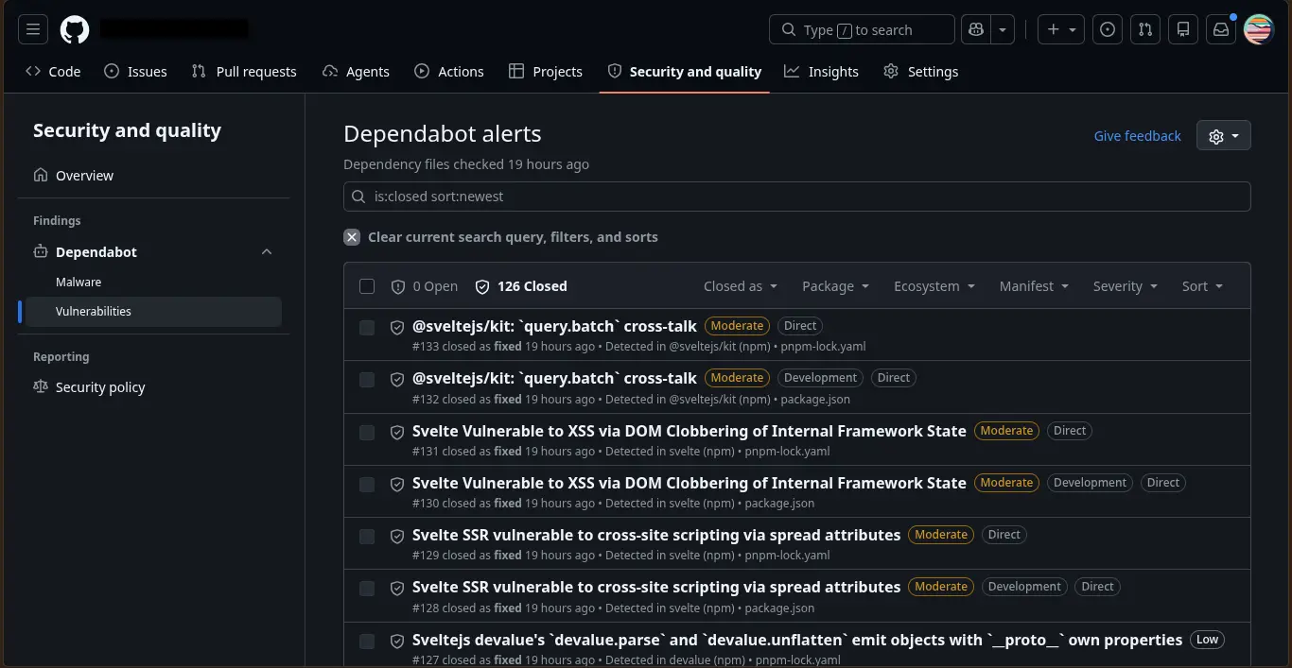Image resolution: width=1292 pixels, height=668 pixels.
Task: Click the shield icon on alert #132
Action: (397, 379)
